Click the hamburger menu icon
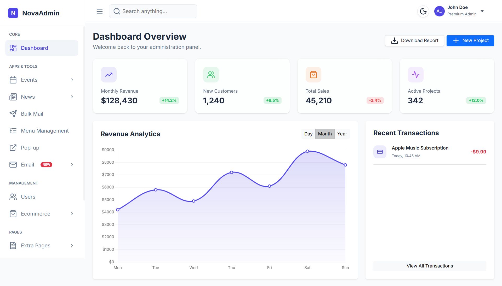502x286 pixels. [x=99, y=11]
